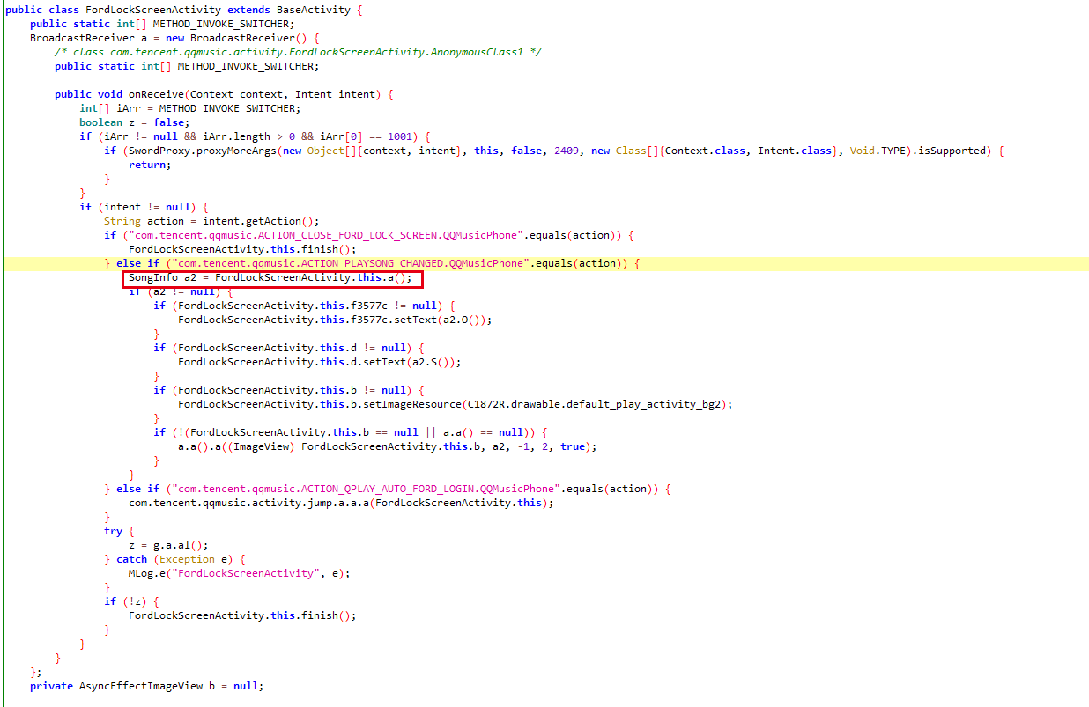Click the 'z = g.a.al();' statement
Image resolution: width=1089 pixels, height=707 pixels.
click(168, 545)
